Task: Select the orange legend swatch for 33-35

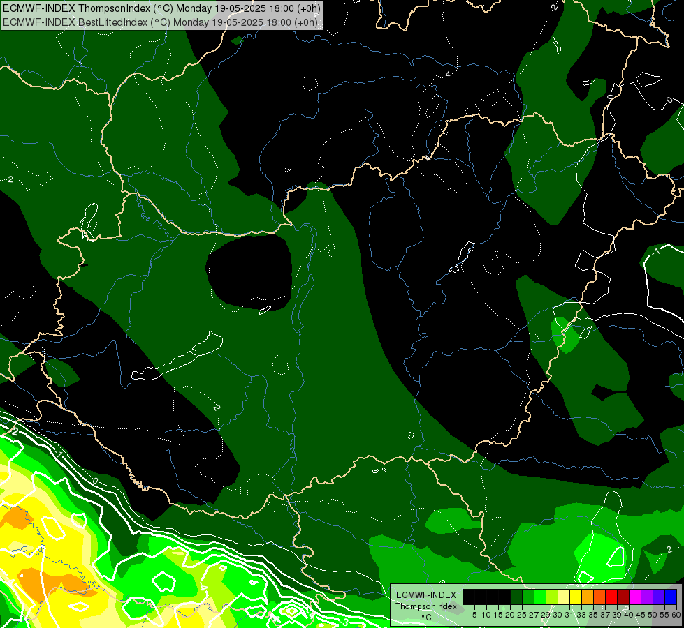Action: [588, 597]
